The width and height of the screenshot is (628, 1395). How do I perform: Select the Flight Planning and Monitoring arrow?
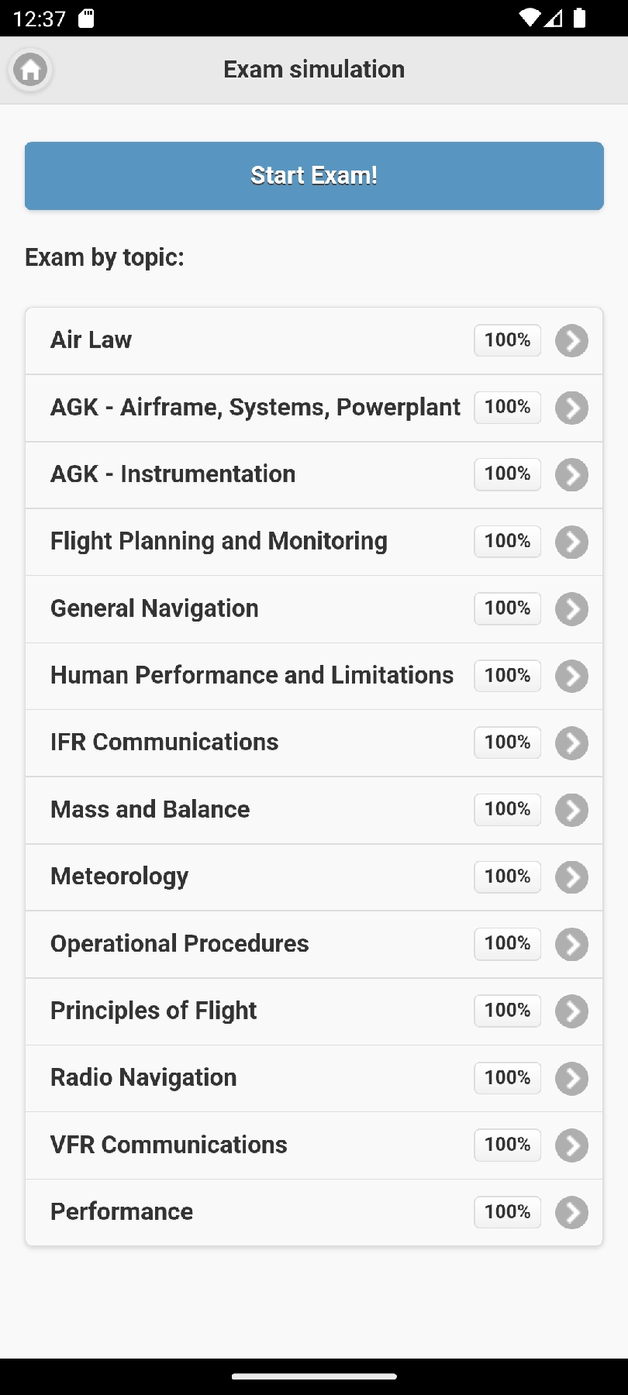[x=571, y=542]
